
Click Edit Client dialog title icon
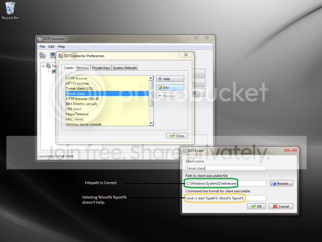(184, 151)
